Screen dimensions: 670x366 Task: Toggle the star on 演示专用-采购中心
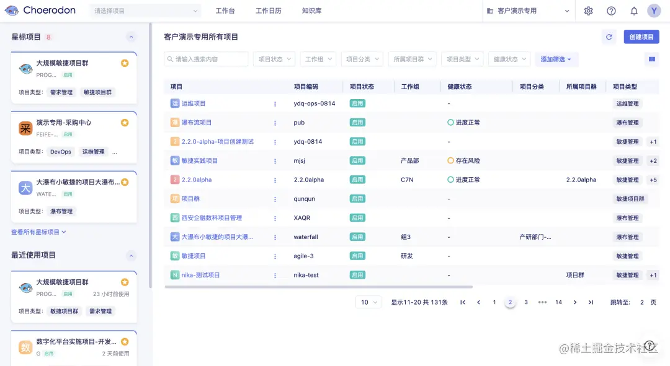tap(125, 123)
